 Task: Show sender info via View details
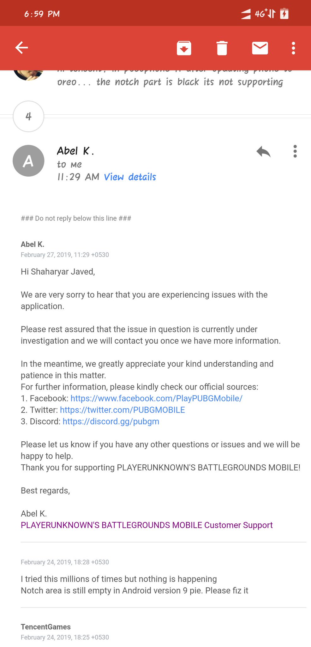click(x=130, y=177)
